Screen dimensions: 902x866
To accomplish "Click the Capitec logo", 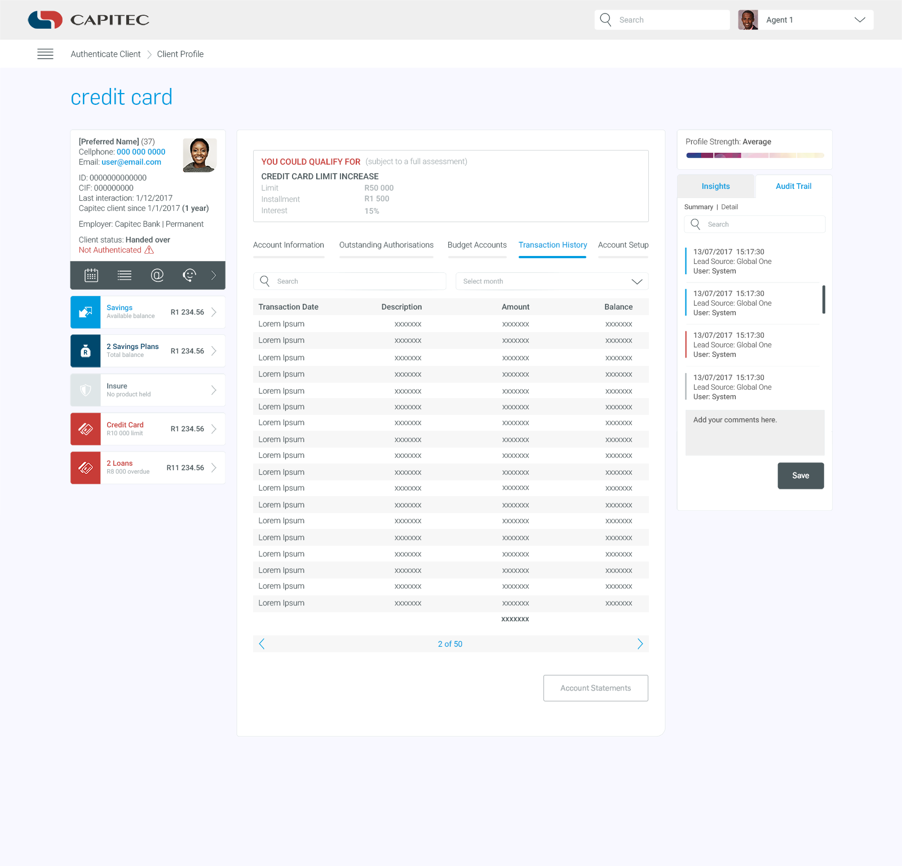I will coord(89,20).
